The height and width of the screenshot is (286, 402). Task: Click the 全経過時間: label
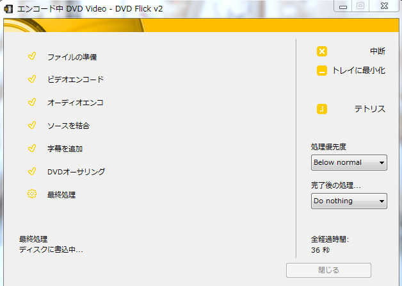330,239
